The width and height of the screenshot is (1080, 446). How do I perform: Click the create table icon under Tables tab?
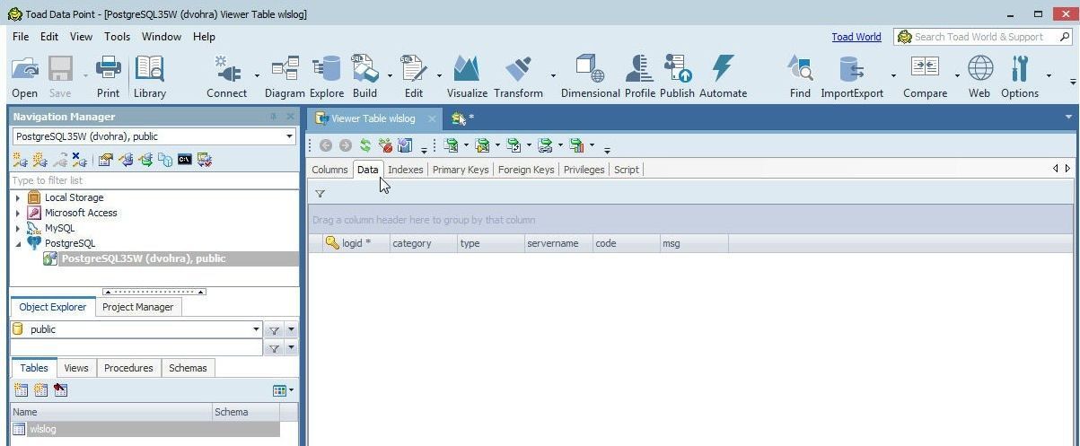click(21, 390)
